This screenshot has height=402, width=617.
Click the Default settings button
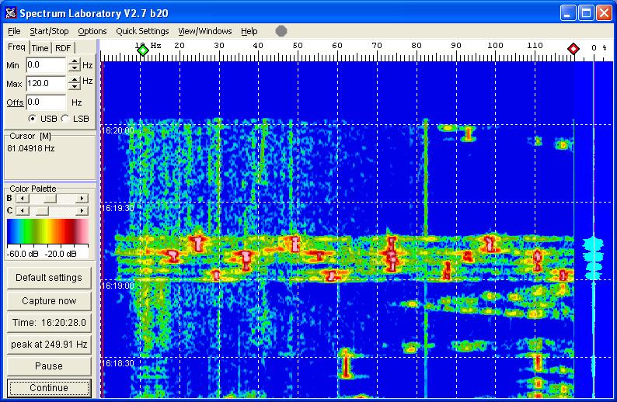(49, 277)
